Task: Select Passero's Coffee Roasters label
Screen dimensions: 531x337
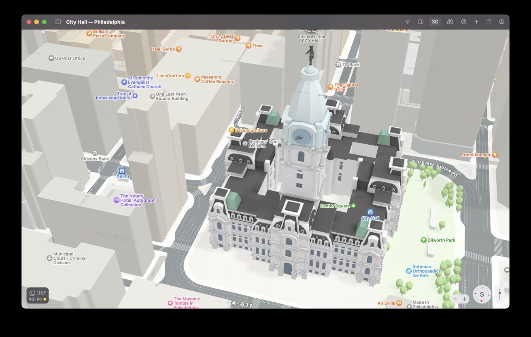Action: (x=198, y=79)
